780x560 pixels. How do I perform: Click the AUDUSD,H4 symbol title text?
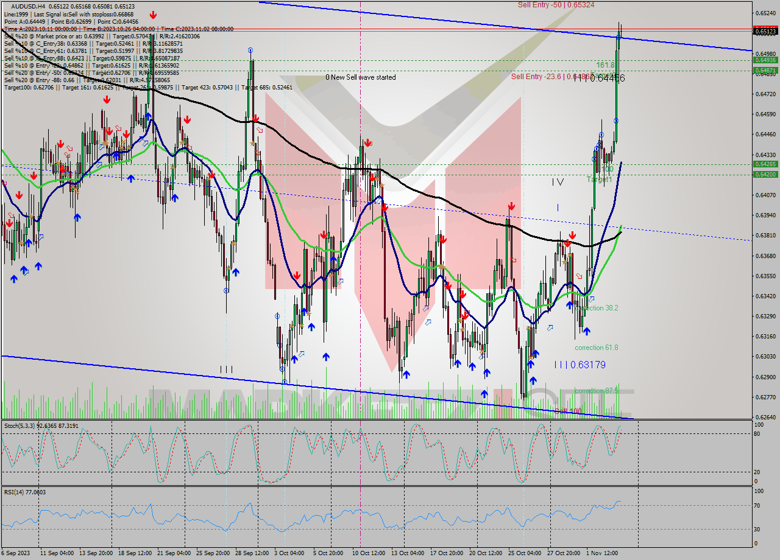click(x=27, y=6)
